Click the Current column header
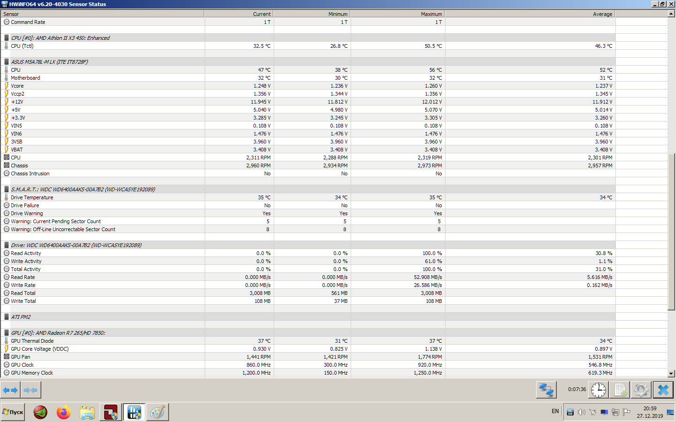The height and width of the screenshot is (422, 676). (x=239, y=14)
